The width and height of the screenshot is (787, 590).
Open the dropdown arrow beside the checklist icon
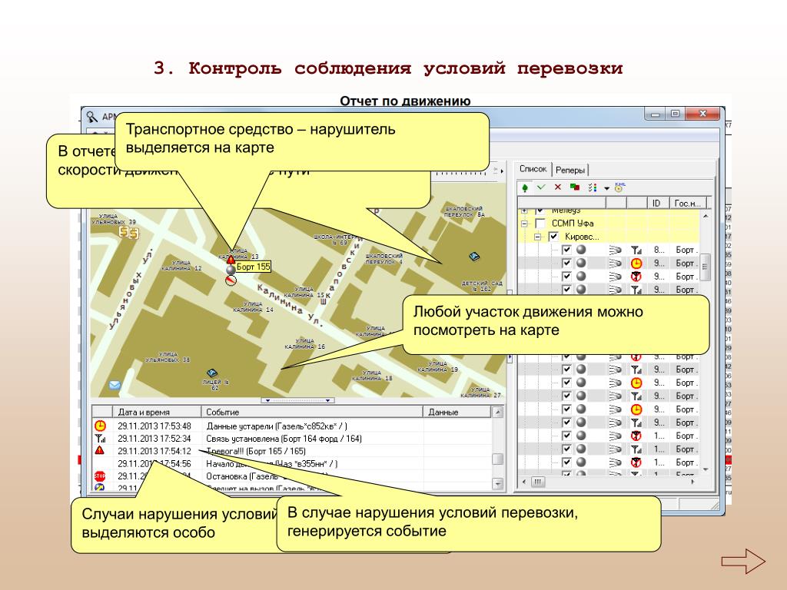pyautogui.click(x=606, y=189)
